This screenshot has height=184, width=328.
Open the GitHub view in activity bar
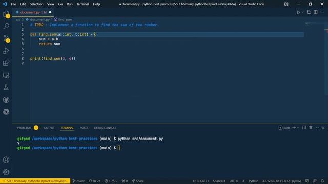click(6, 100)
